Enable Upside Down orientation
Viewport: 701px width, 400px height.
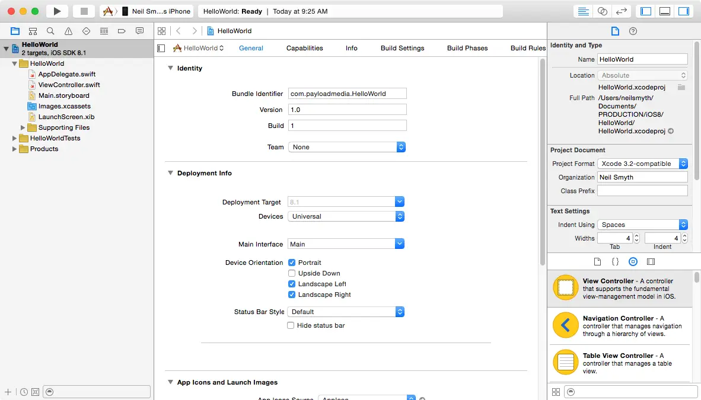292,273
